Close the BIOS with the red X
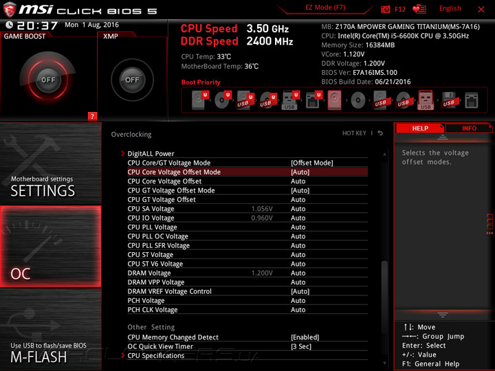The image size is (495, 371). 481,10
